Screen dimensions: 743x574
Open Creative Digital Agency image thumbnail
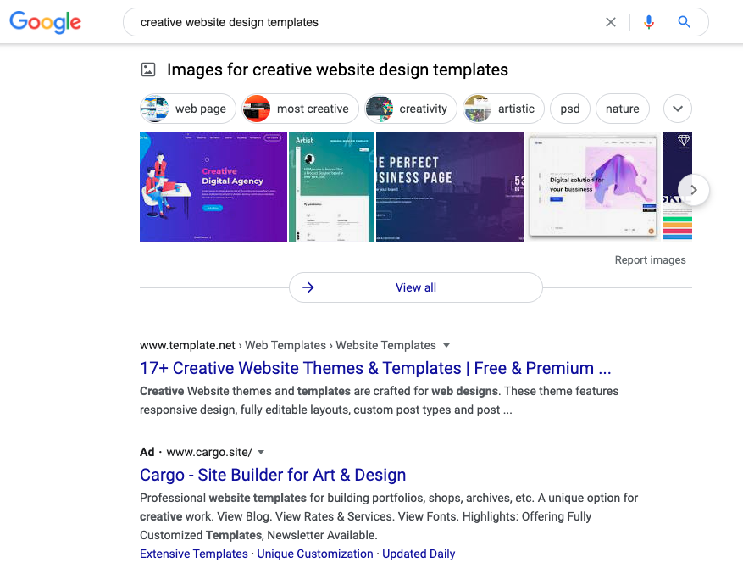(x=213, y=187)
